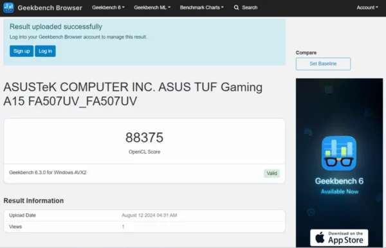Open the Benchmark Charts dropdown
Screen dimensions: 386x248
pyautogui.click(x=201, y=7)
